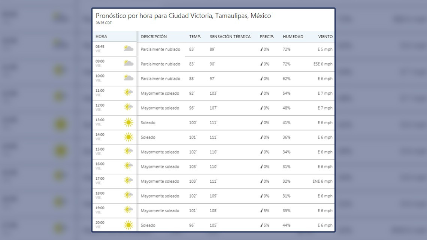Select the partly cloudy icon at 09:00
The image size is (427, 240).
coord(127,63)
